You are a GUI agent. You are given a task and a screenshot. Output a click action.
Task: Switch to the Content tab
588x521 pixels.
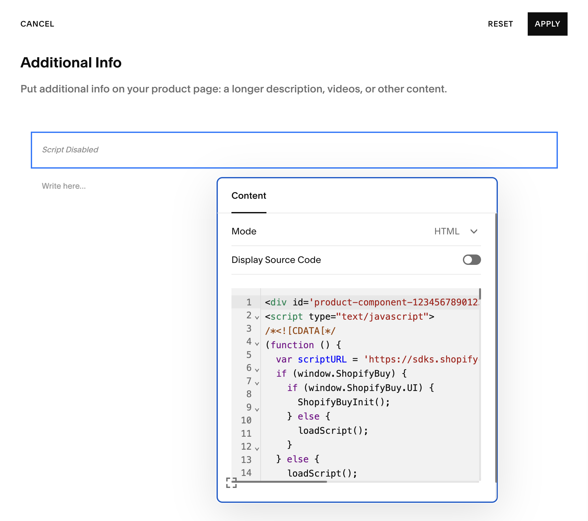249,196
